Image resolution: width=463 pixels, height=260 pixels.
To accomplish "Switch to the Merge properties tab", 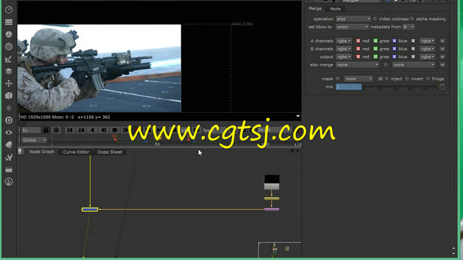I will (x=315, y=9).
